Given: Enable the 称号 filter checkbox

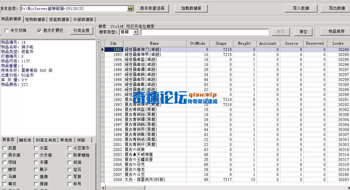Looking at the screenshot, I should [69, 183].
